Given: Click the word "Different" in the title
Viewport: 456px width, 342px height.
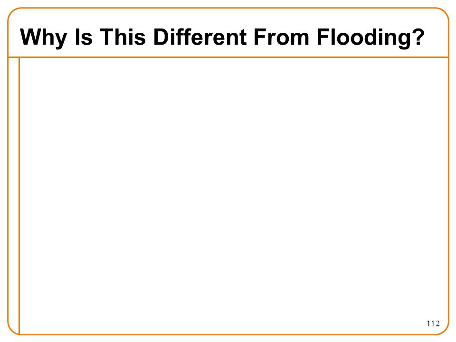Looking at the screenshot, I should pyautogui.click(x=200, y=37).
